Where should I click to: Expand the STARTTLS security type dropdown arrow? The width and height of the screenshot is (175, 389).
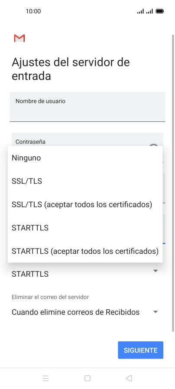156,271
